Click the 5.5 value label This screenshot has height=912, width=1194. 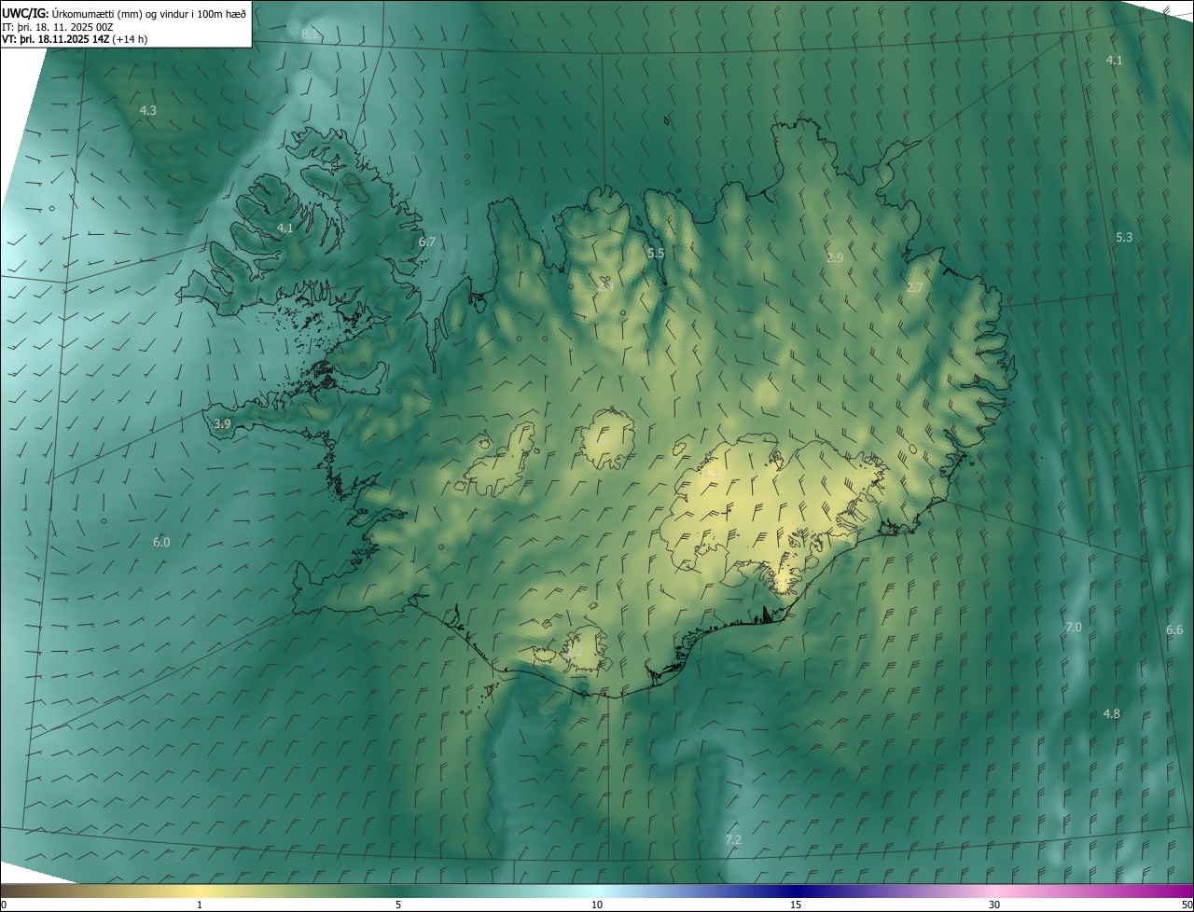pyautogui.click(x=656, y=253)
